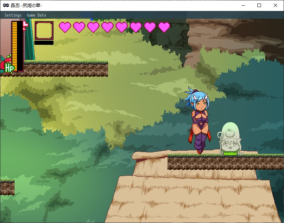Open the Game Data menu
Image resolution: width=284 pixels, height=223 pixels.
tap(36, 15)
